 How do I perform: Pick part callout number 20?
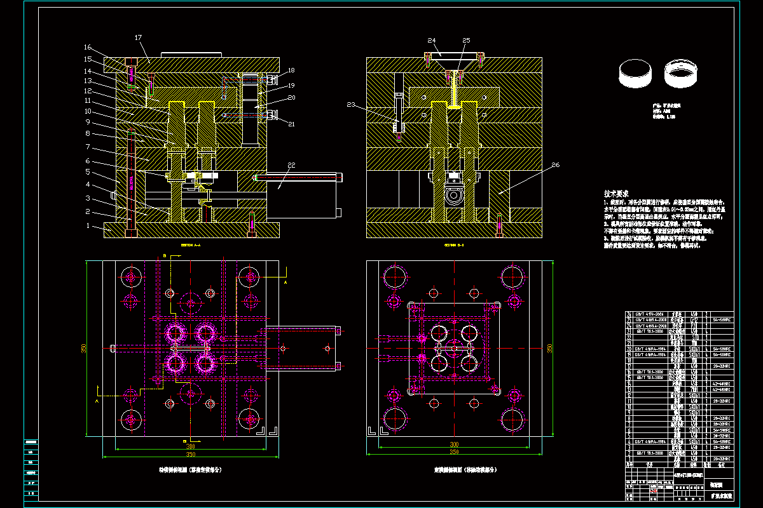291,97
